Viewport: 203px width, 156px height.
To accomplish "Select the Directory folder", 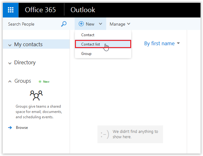I will click(x=25, y=62).
